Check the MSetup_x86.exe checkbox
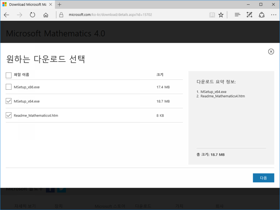Screen dimensions: 280x210 pyautogui.click(x=9, y=87)
